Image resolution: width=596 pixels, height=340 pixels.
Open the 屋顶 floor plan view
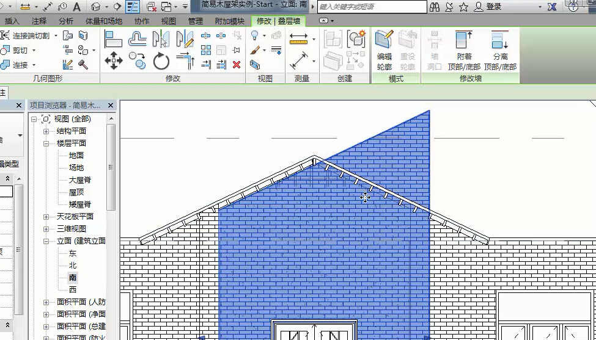(x=76, y=192)
